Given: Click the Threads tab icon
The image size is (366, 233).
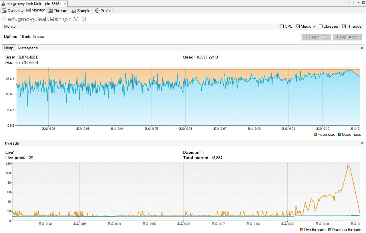Looking at the screenshot, I should (x=50, y=11).
